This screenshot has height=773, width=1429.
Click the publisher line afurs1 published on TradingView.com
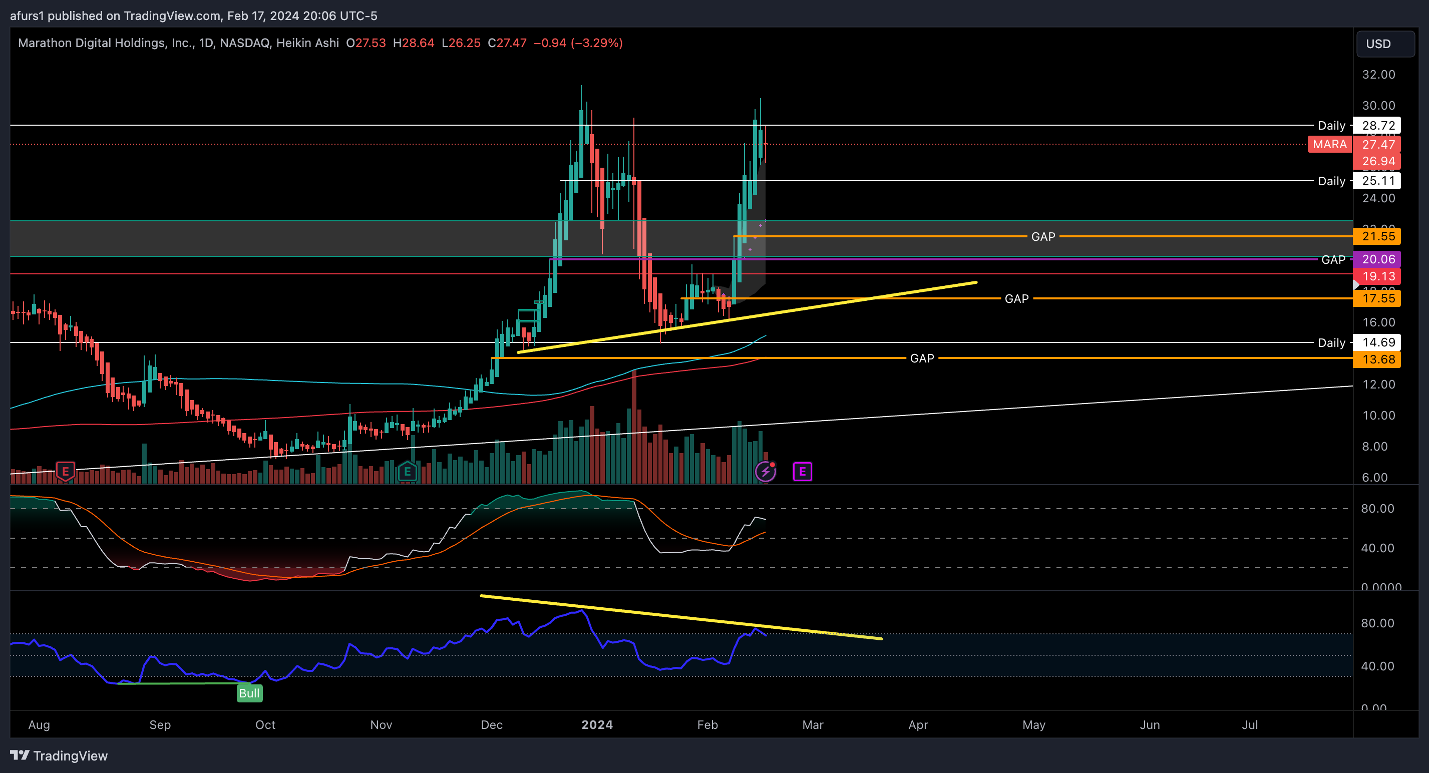click(194, 16)
